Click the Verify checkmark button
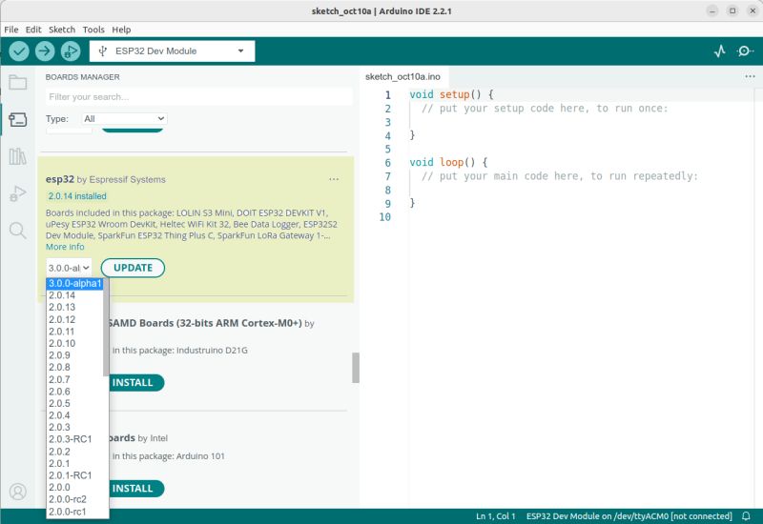 (19, 51)
